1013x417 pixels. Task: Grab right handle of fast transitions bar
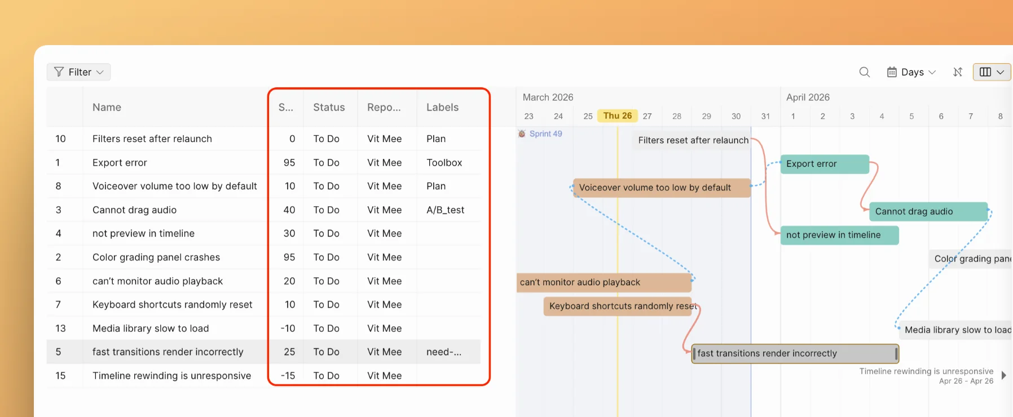click(896, 353)
